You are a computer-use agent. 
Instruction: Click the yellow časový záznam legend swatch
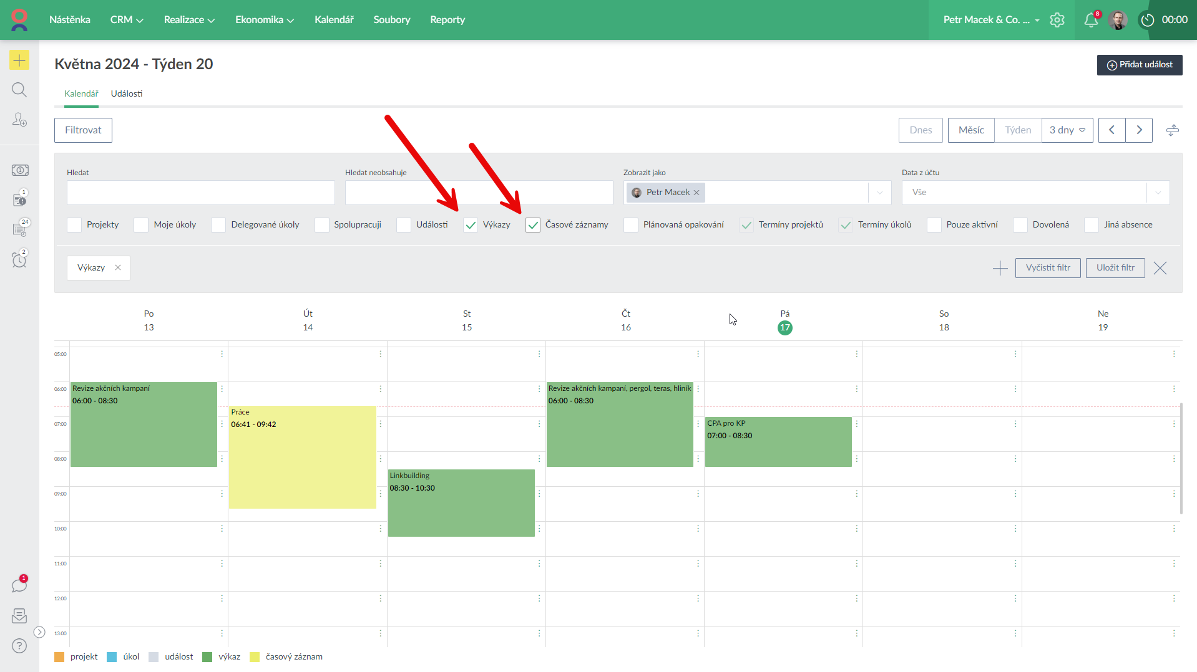pyautogui.click(x=255, y=657)
